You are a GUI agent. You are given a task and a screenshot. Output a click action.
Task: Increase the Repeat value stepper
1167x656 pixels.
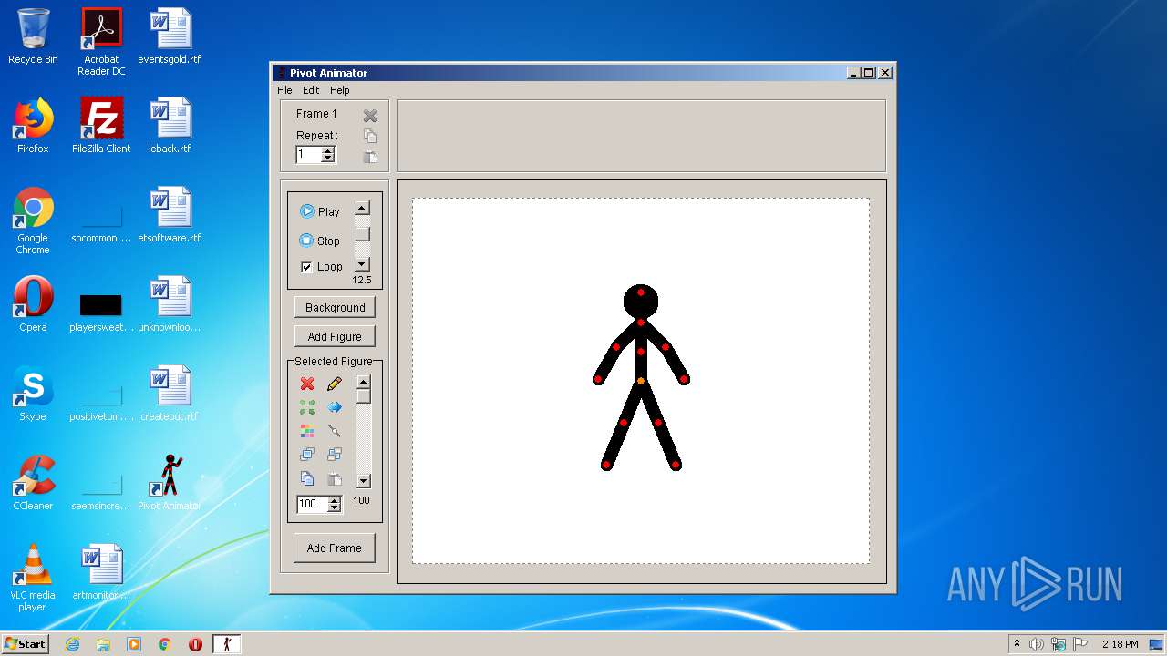point(328,151)
